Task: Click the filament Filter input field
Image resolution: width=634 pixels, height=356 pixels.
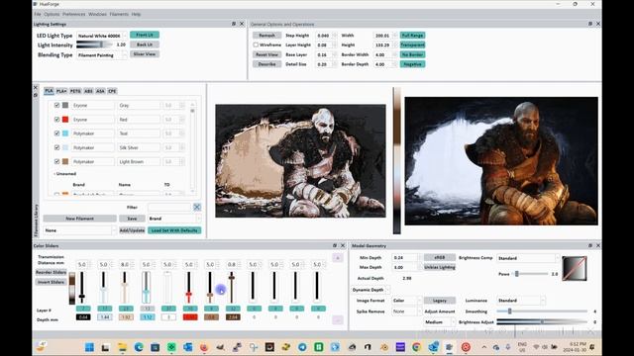Action: pyautogui.click(x=169, y=207)
